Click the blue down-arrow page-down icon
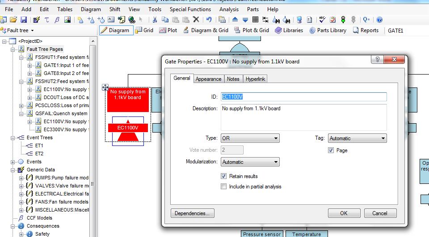Screen dimensions: 429x237 (245, 20)
